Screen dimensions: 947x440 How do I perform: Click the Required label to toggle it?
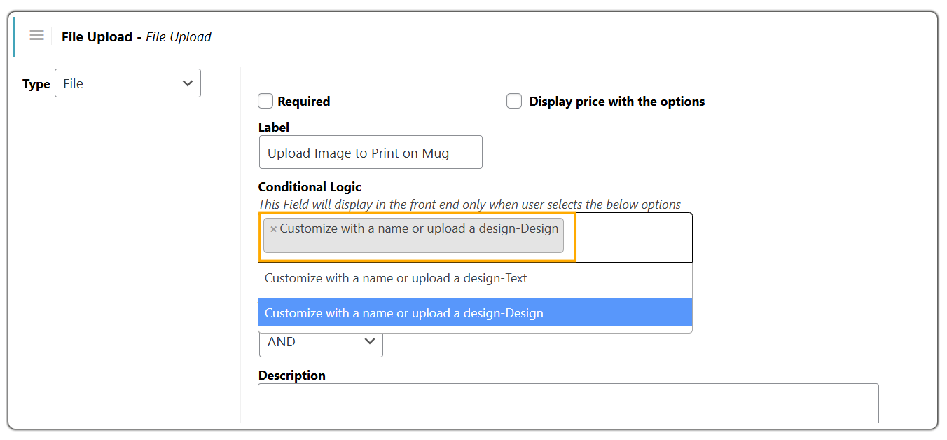click(x=304, y=101)
